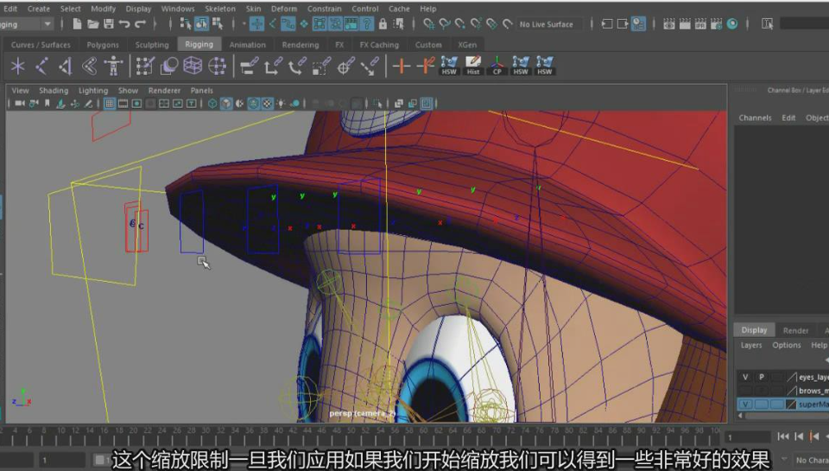Viewport: 829px width, 471px height.
Task: Click the Parent Constraint shelf icon
Action: [249, 67]
